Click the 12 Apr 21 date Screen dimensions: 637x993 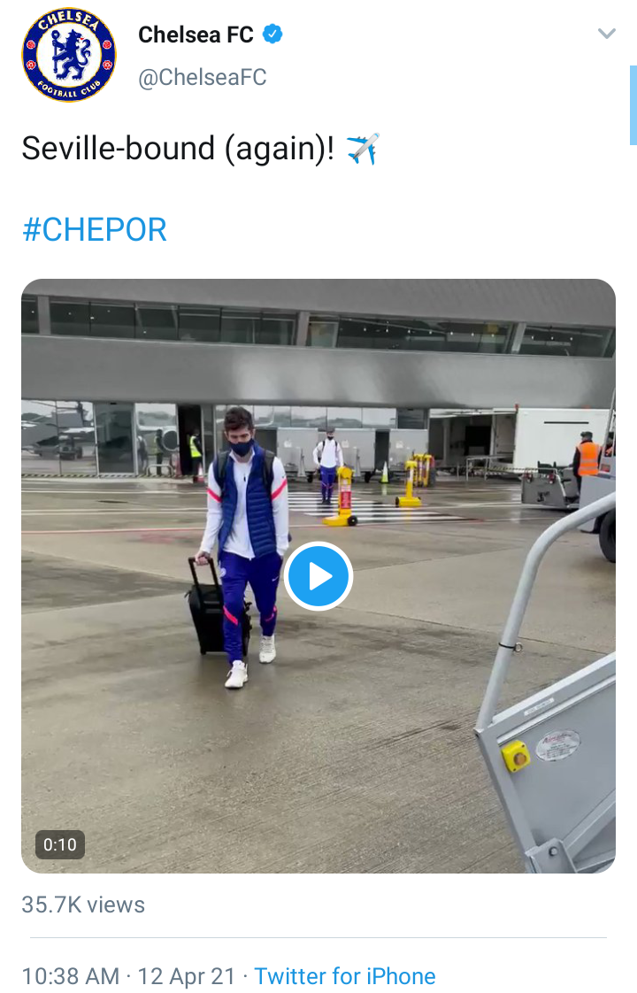coord(186,976)
